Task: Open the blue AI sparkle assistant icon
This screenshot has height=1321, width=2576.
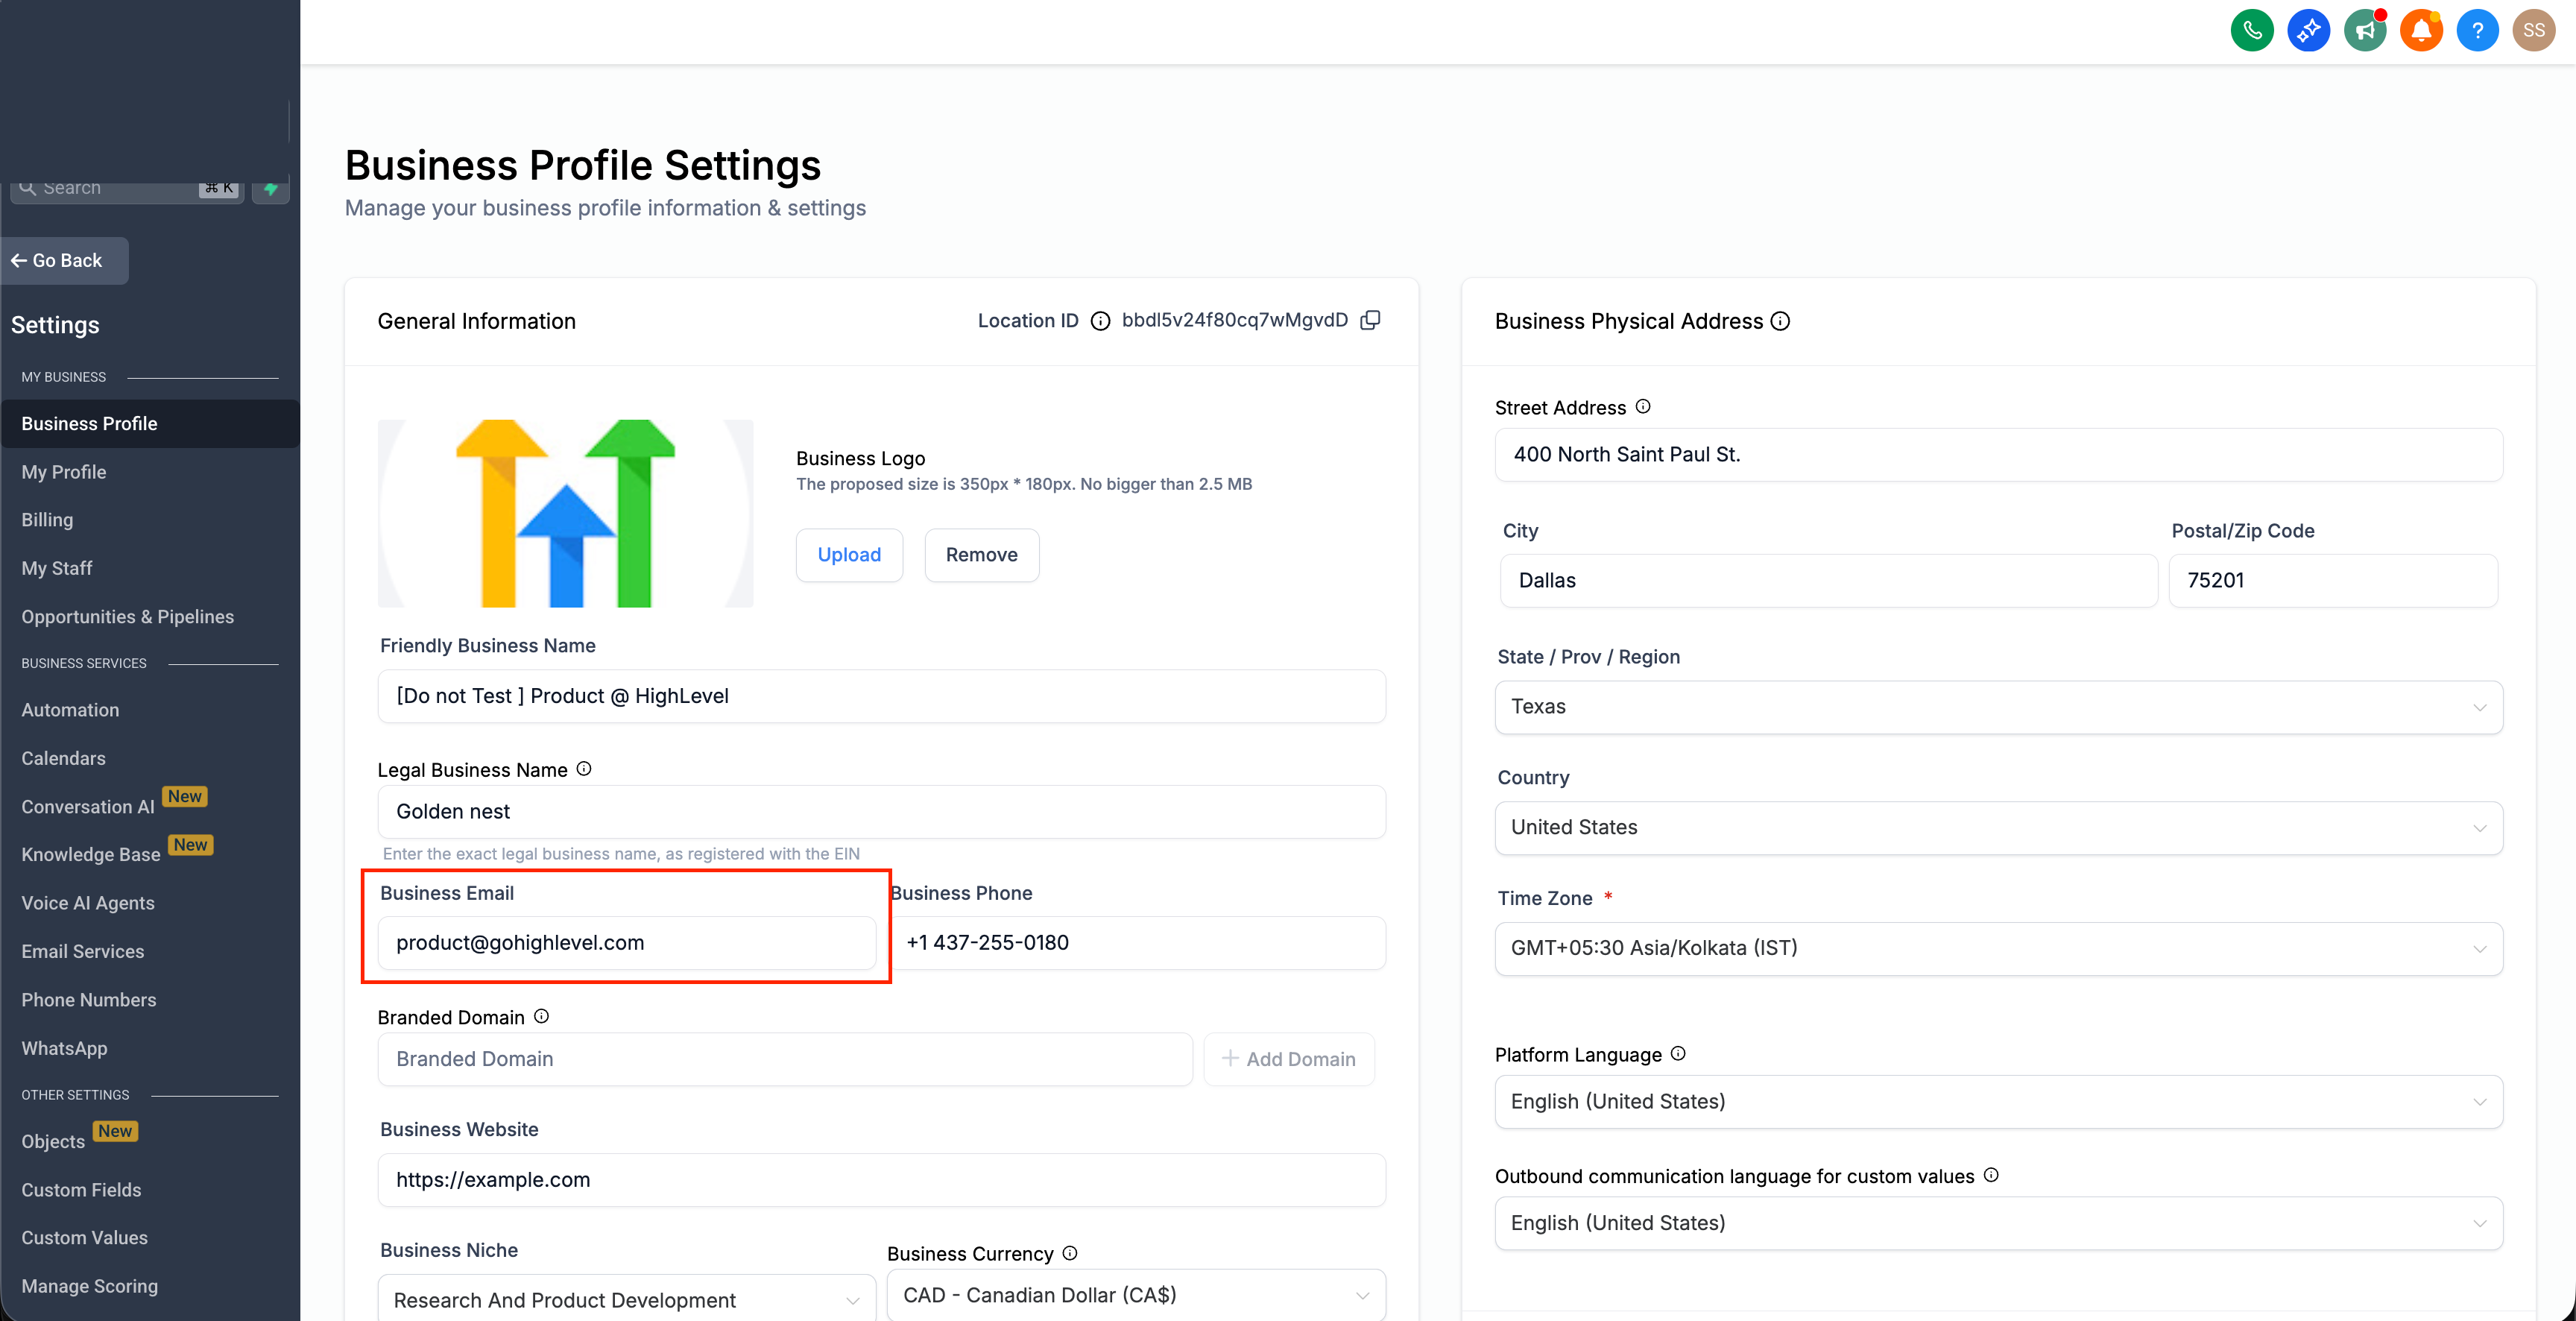Action: click(x=2308, y=30)
